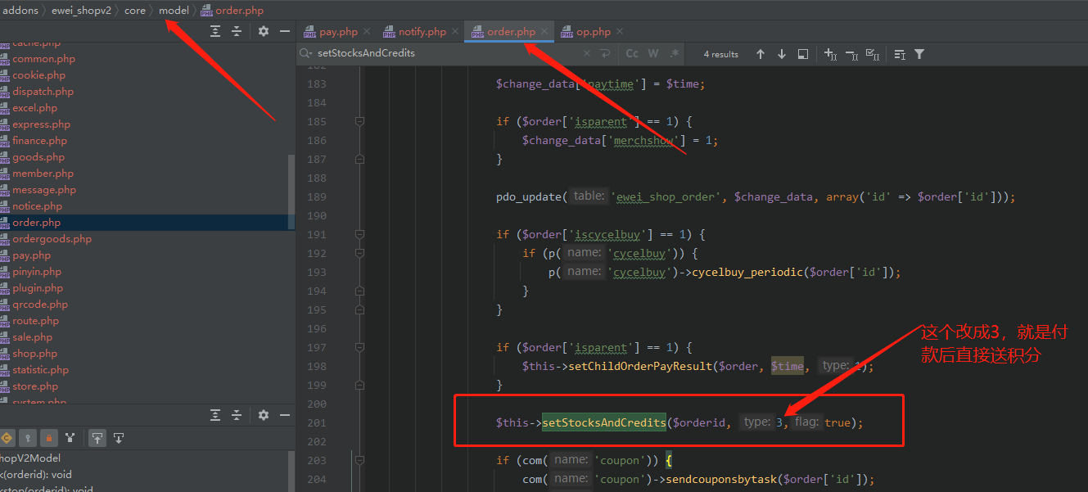Click the addons breadcrumb
Viewport: 1088px width, 492px height.
click(21, 11)
